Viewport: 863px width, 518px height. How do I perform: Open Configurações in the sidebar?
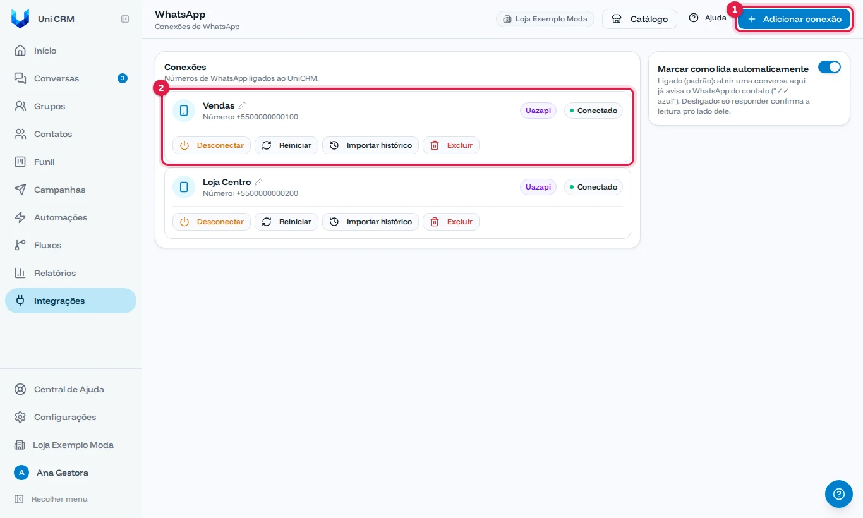coord(71,417)
